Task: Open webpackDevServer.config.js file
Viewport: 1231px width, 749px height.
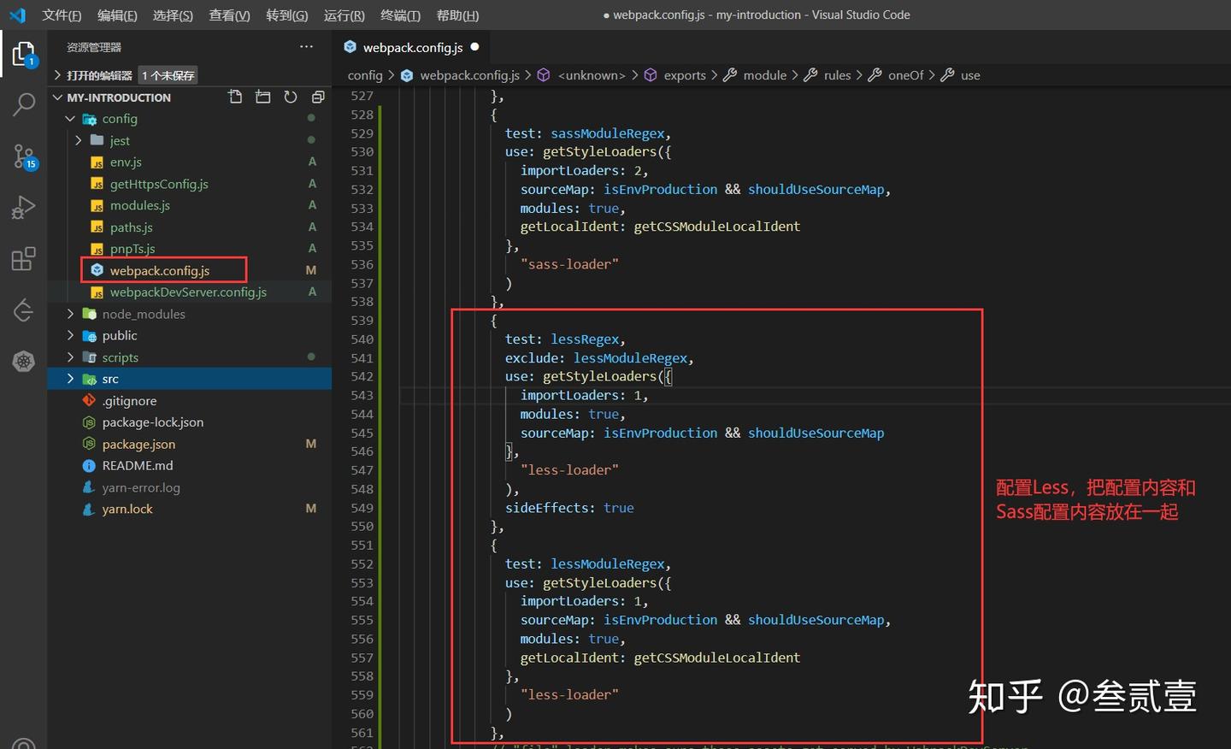Action: (x=189, y=292)
